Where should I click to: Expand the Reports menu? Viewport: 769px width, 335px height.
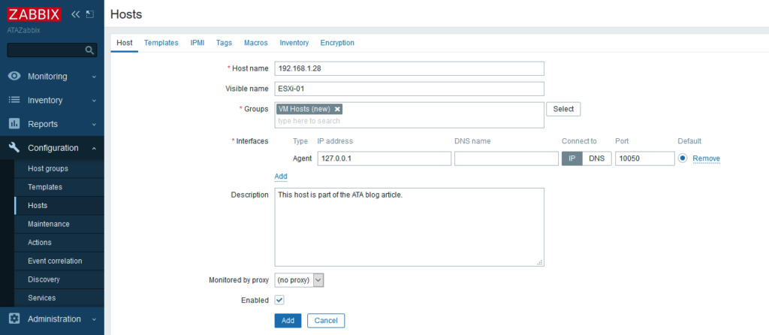(x=52, y=124)
